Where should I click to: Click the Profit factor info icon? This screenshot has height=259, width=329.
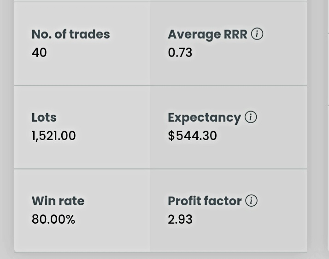[x=251, y=201]
